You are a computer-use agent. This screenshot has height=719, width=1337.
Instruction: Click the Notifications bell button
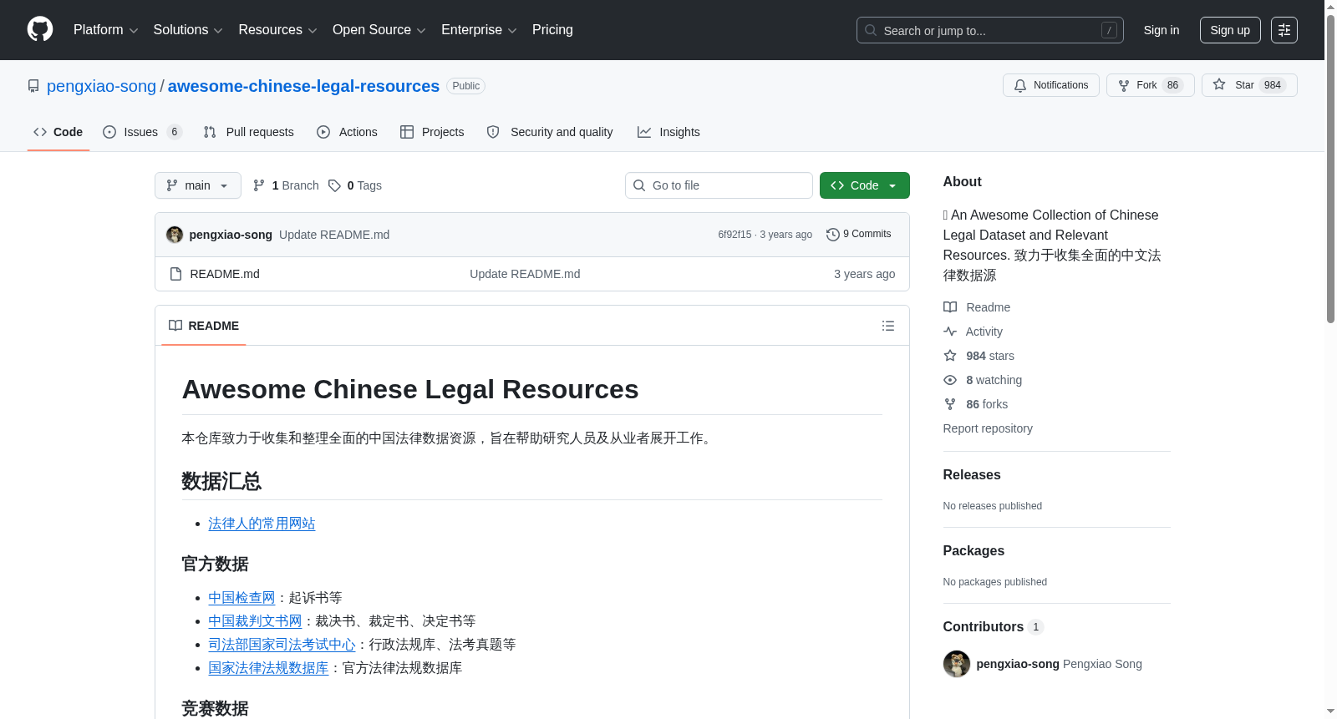click(1050, 85)
